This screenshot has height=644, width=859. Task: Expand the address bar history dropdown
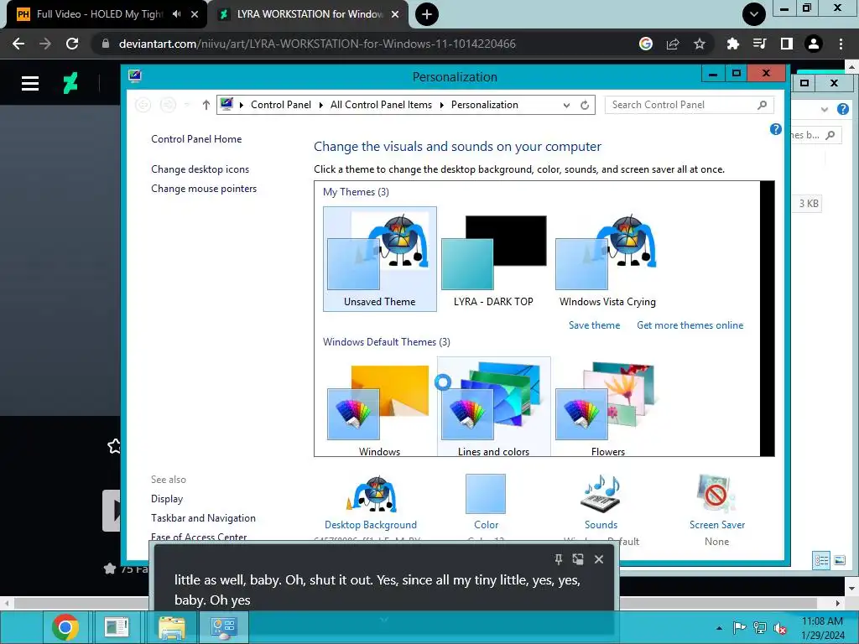point(566,105)
